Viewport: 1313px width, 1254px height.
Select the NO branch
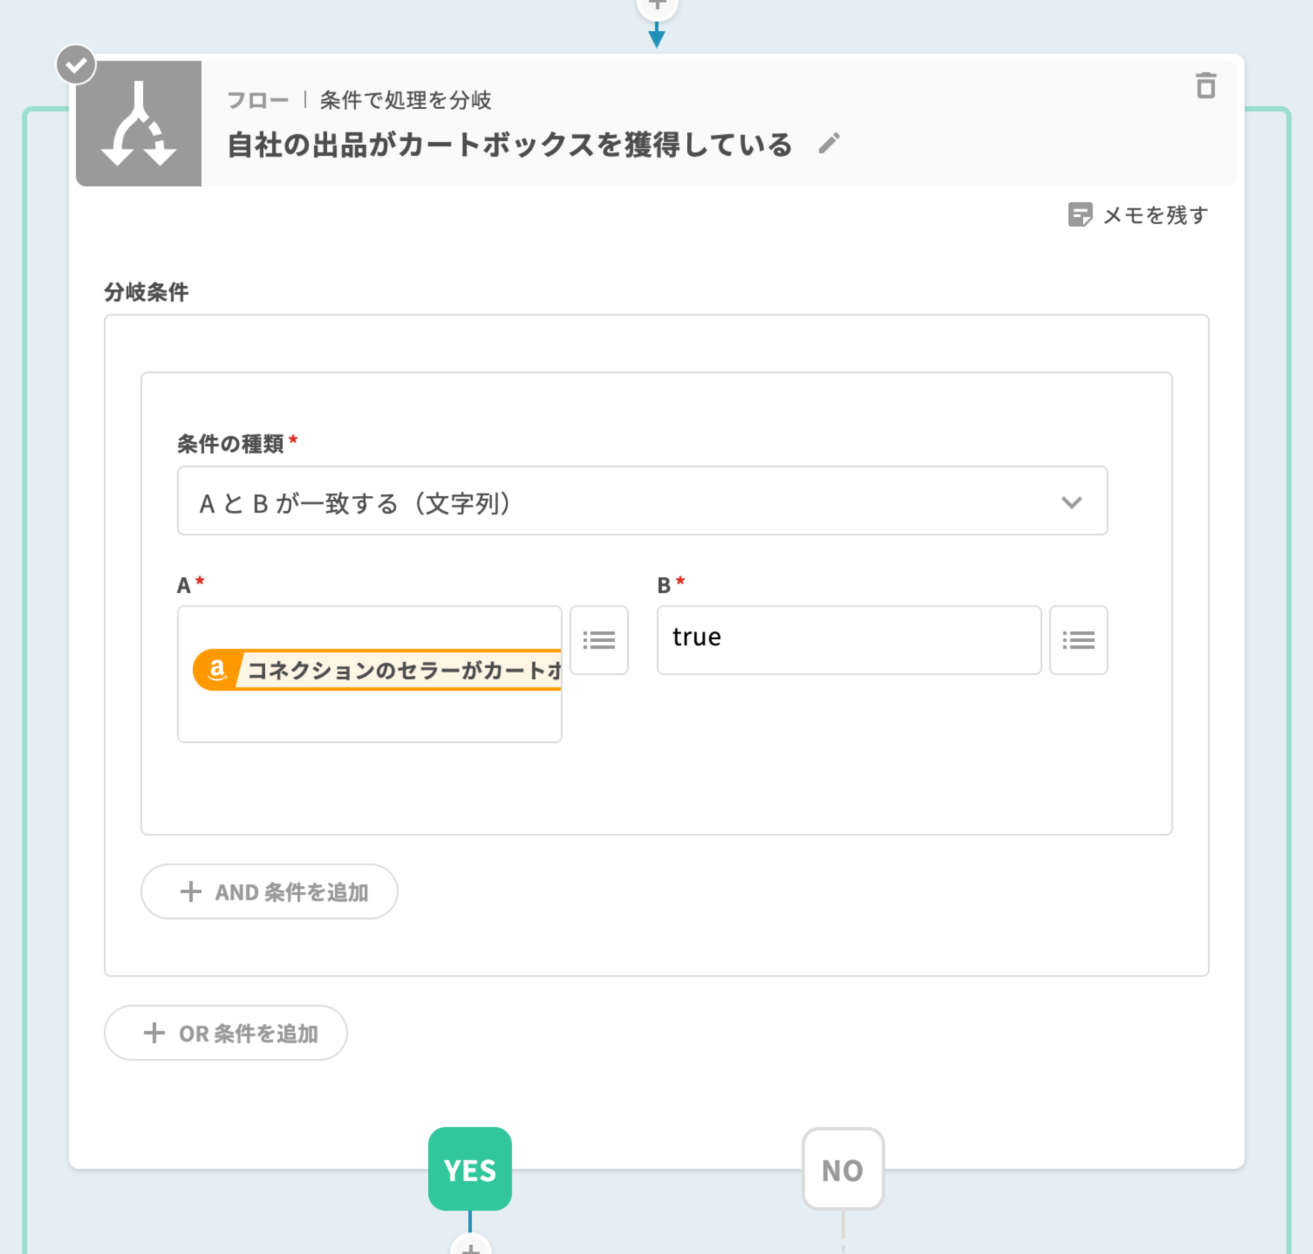843,1169
